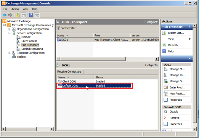Image resolution: width=199 pixels, height=138 pixels.
Task: Click the Enter Product Key icon
Action: (166, 87)
